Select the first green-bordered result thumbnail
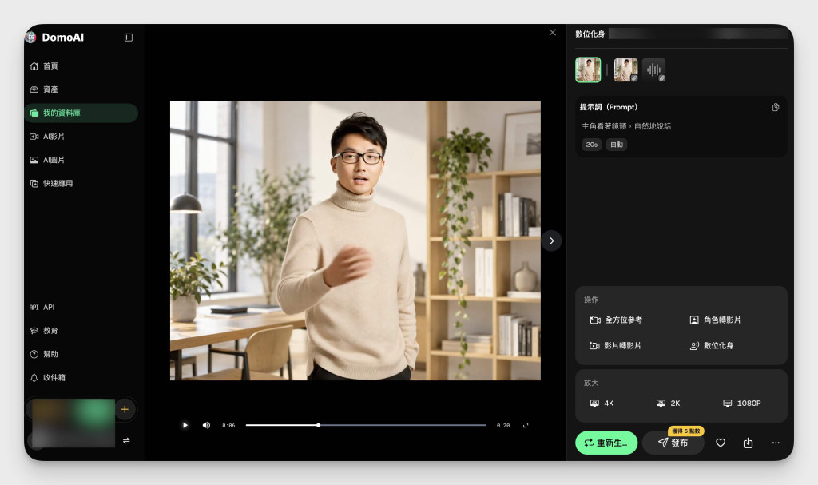 click(x=588, y=70)
